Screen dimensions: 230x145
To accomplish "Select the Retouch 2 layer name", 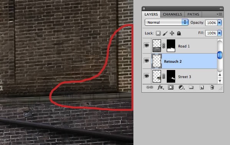I will click(173, 62).
